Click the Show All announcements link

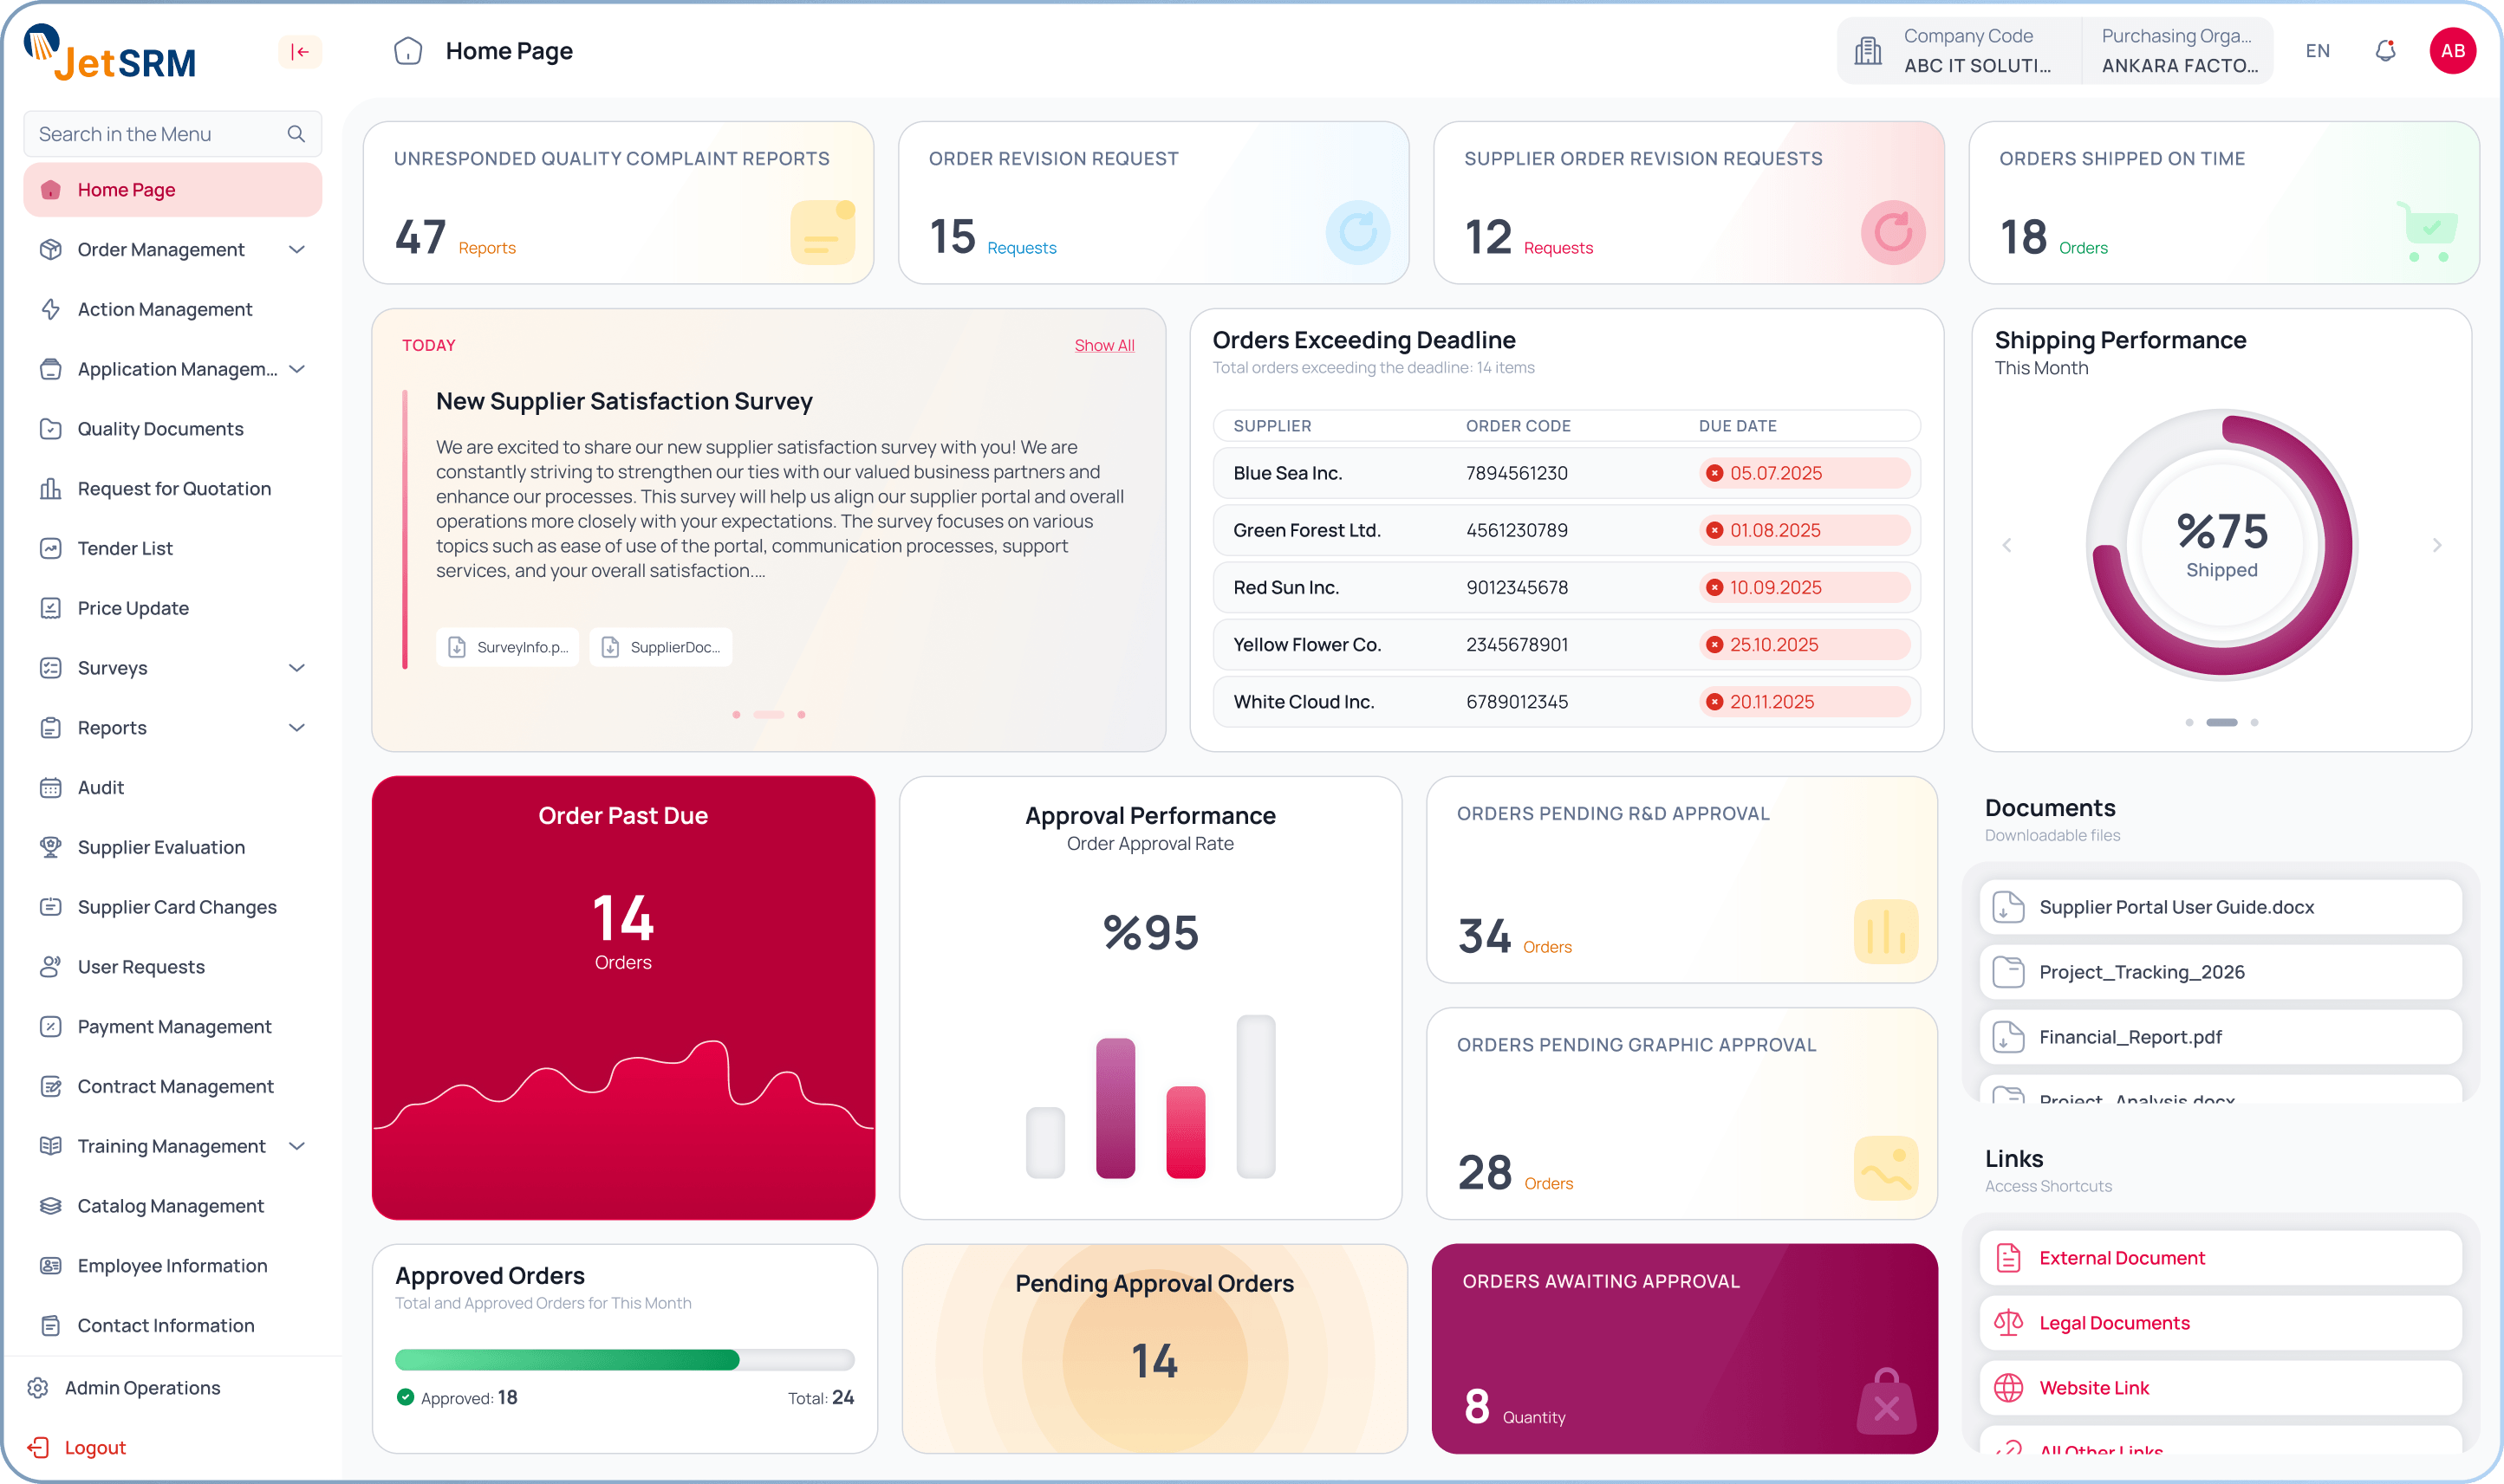(1104, 345)
